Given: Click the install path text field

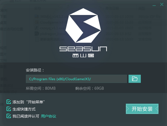Looking at the screenshot, I should (76, 79).
